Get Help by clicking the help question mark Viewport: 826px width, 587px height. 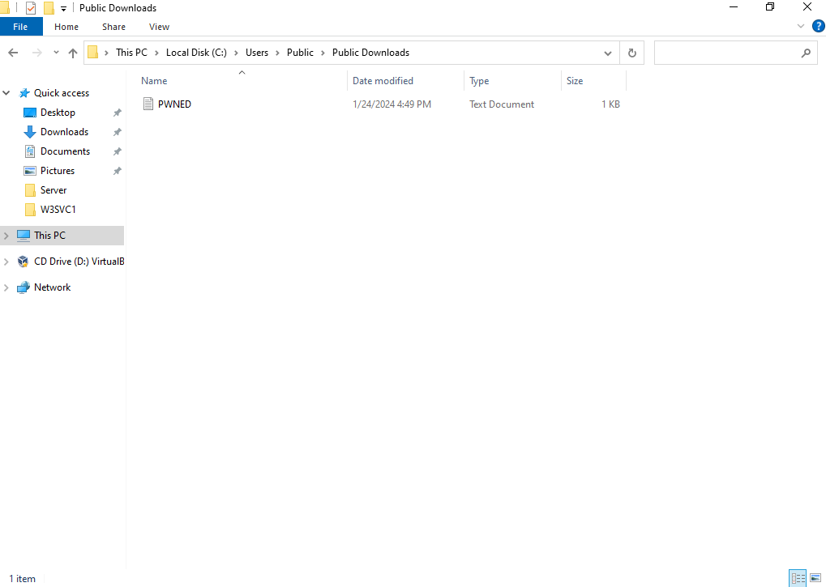(x=818, y=26)
